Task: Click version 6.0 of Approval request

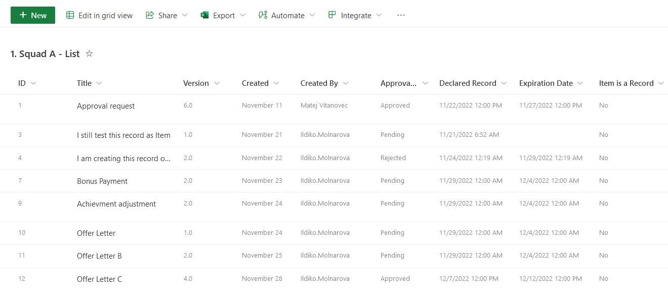Action: tap(188, 106)
